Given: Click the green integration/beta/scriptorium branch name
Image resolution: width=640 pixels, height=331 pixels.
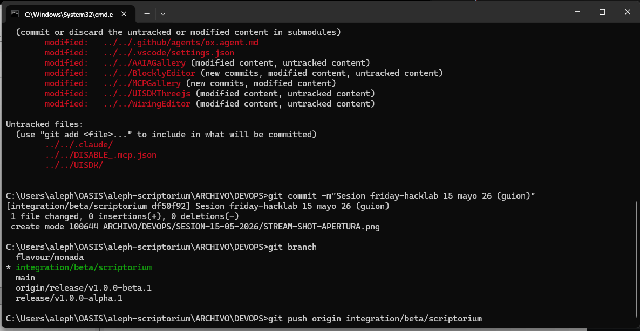Looking at the screenshot, I should point(84,267).
